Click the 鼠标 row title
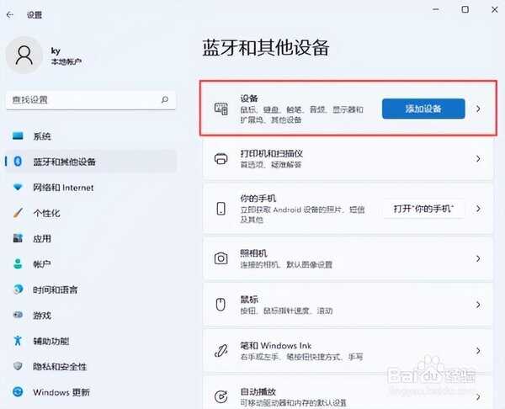 [x=249, y=300]
